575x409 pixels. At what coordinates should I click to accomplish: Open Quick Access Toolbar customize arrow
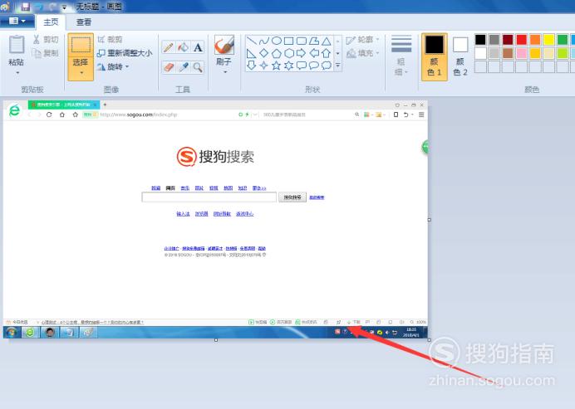click(64, 7)
